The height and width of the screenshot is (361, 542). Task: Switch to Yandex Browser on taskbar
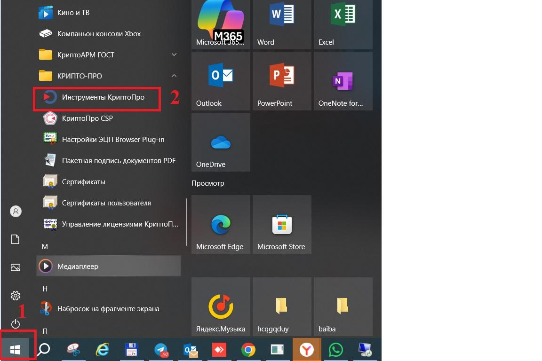pyautogui.click(x=307, y=350)
